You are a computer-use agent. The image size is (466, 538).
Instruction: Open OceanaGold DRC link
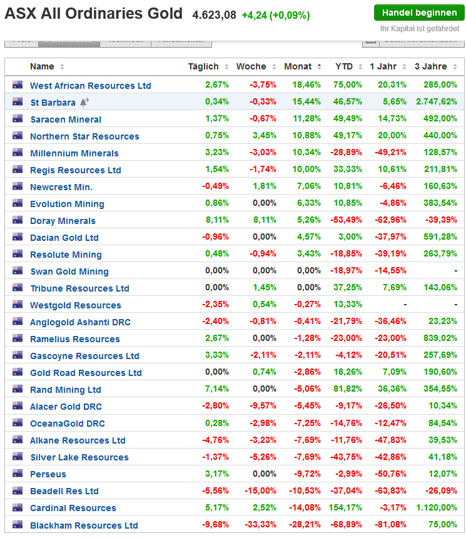68,424
